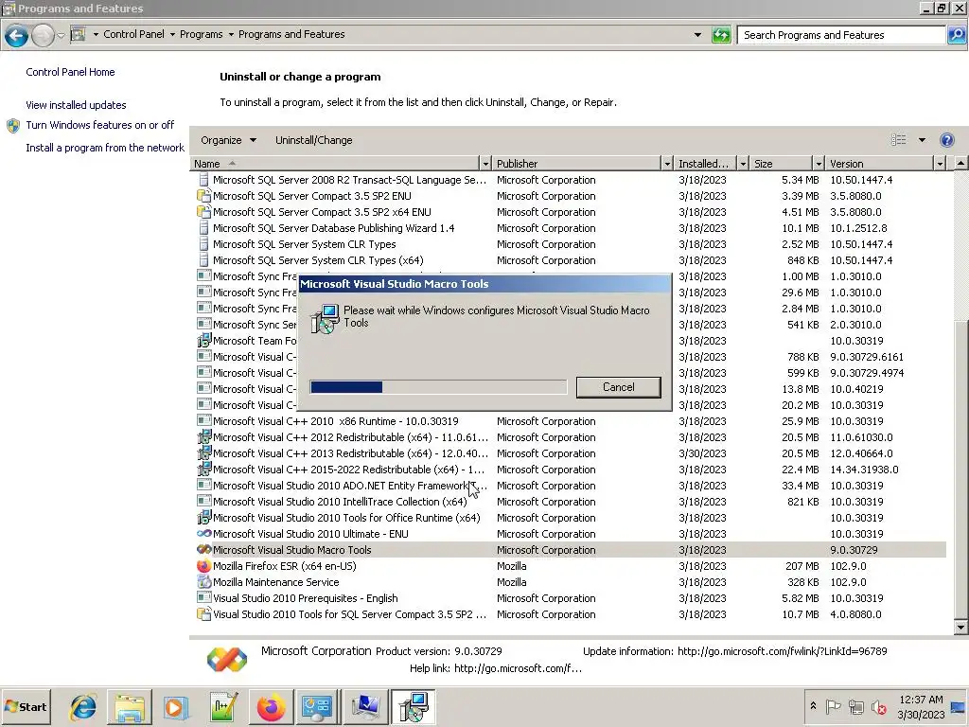Image resolution: width=969 pixels, height=727 pixels.
Task: Click the volume muted tray icon
Action: (x=878, y=706)
